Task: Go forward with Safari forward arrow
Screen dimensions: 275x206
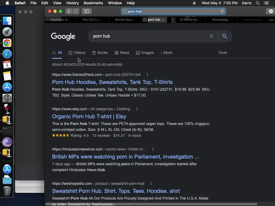Action: coord(76,11)
